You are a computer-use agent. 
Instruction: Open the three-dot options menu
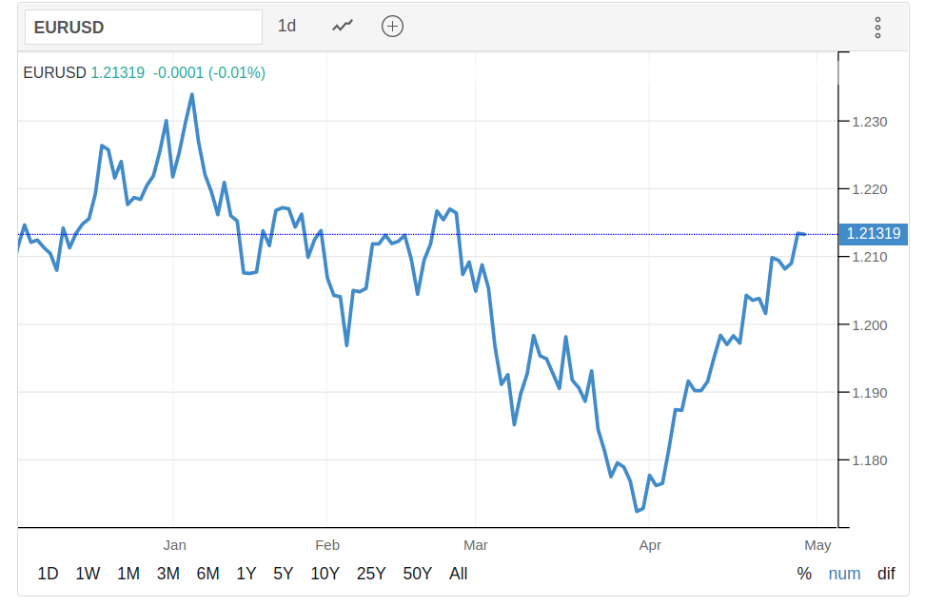pyautogui.click(x=877, y=28)
